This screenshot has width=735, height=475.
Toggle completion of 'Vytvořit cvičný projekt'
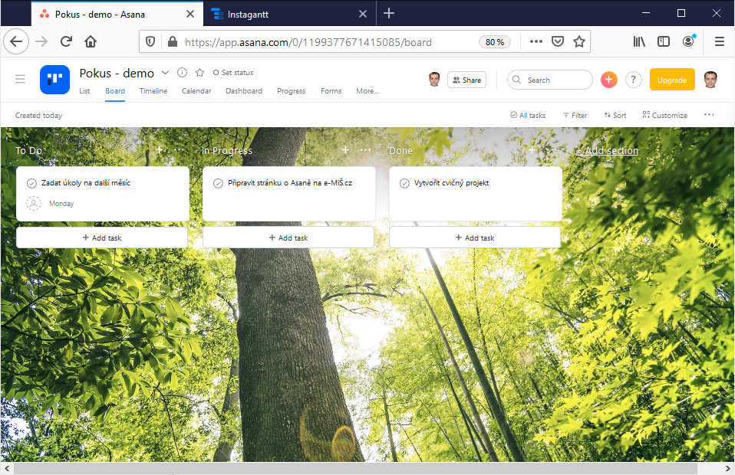pos(405,182)
